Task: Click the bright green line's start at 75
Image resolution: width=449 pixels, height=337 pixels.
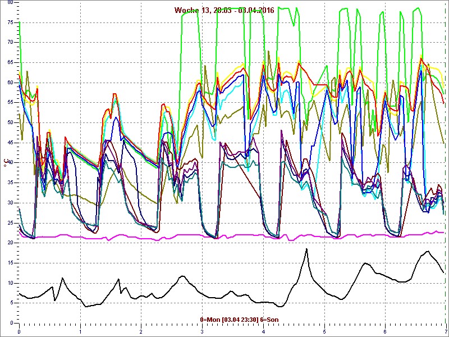Action: point(20,22)
